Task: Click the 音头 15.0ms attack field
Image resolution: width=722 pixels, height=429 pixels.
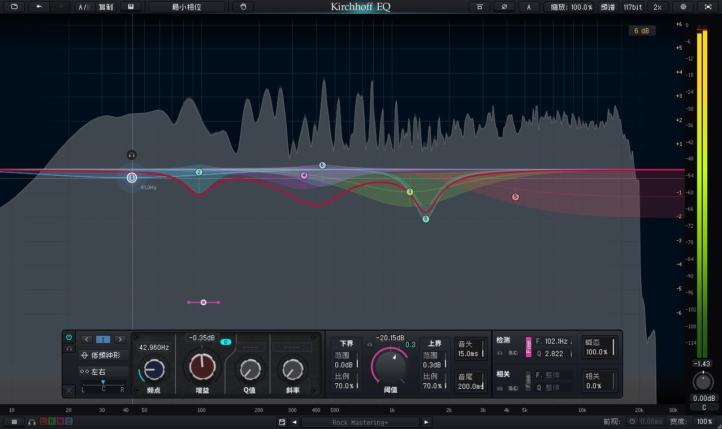Action: [x=470, y=349]
